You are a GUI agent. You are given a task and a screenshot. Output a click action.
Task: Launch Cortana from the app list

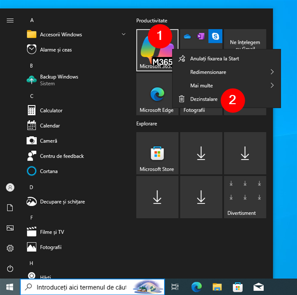click(x=76, y=171)
